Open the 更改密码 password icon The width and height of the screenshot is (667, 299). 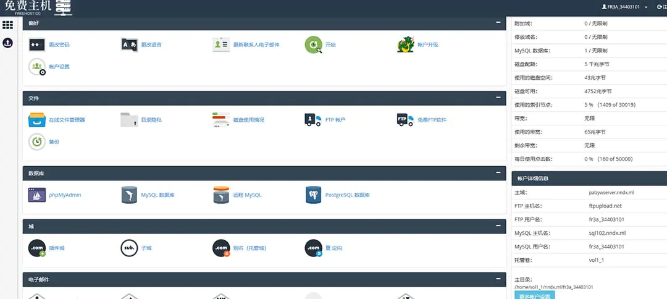tap(37, 45)
